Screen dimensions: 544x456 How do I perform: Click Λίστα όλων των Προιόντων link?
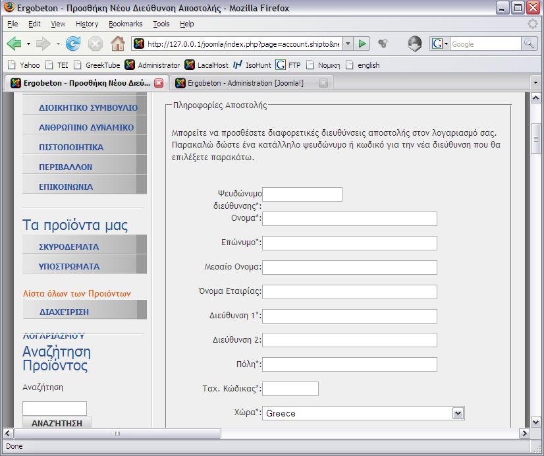point(76,294)
